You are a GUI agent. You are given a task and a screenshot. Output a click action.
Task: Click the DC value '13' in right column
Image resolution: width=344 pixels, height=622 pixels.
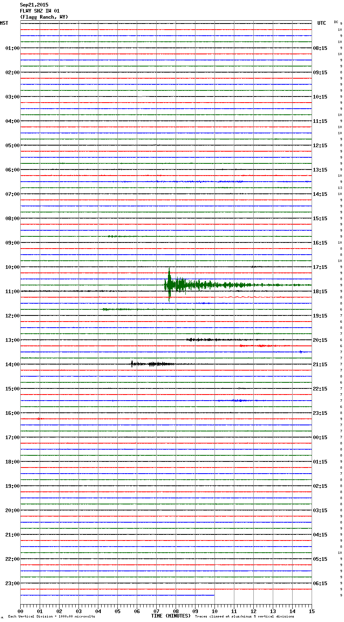tap(340, 188)
